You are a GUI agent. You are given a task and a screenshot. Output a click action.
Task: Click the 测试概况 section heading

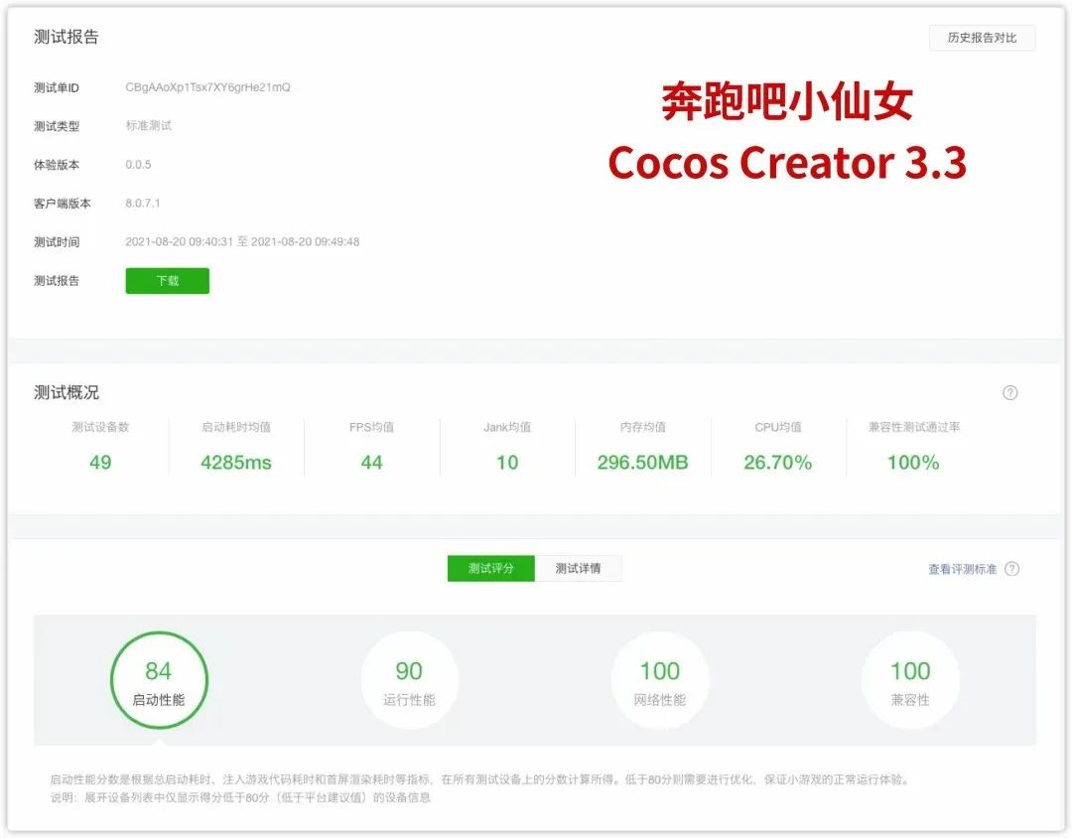click(x=67, y=392)
